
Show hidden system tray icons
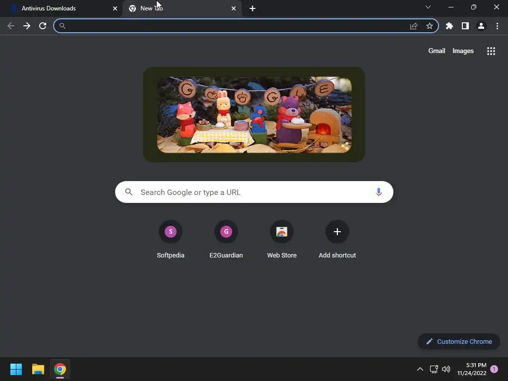pyautogui.click(x=420, y=369)
